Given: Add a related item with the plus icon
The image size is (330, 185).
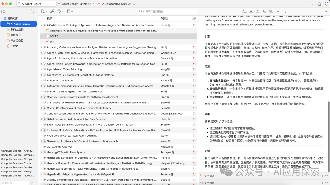Looking at the screenshot, I should [322, 183].
